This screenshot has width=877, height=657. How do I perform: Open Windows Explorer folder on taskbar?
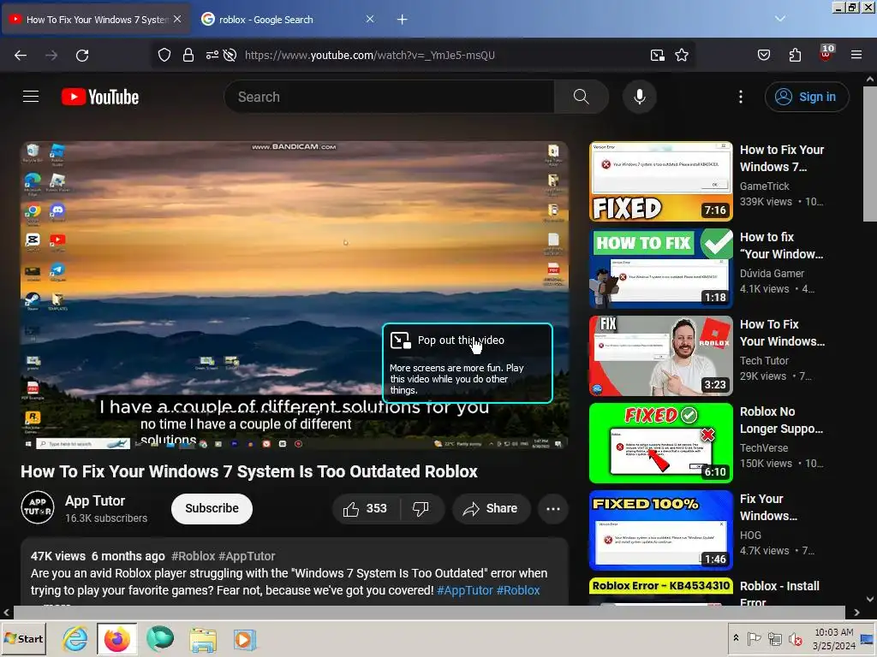pyautogui.click(x=202, y=639)
